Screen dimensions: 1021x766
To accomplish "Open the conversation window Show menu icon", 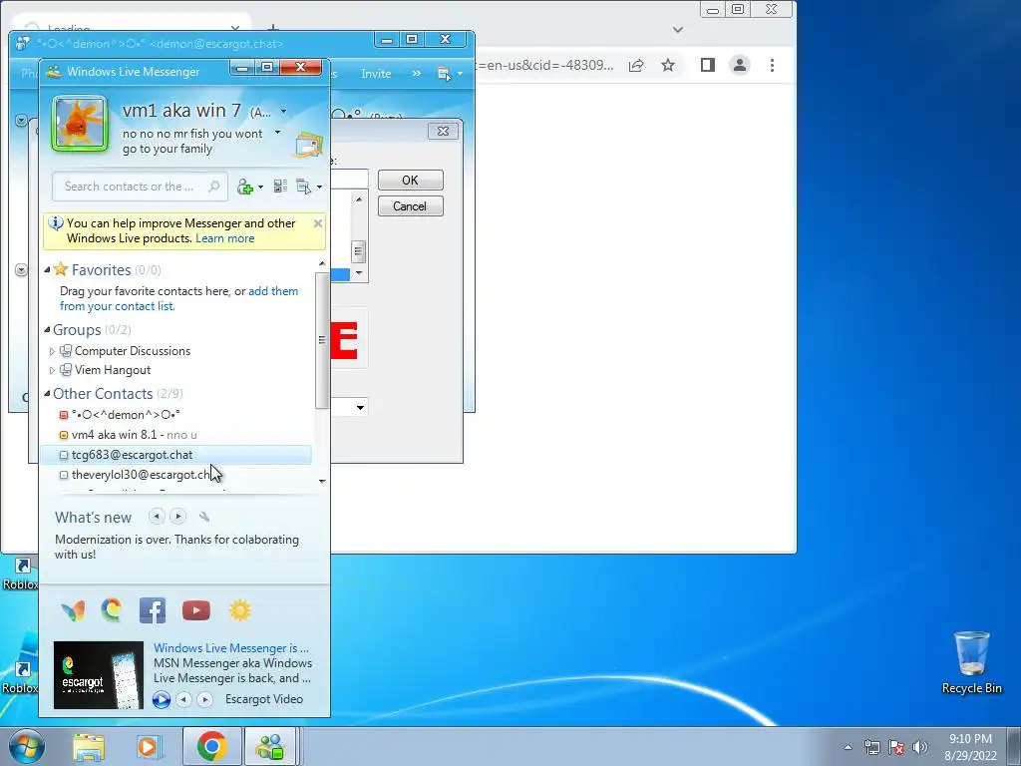I will (x=444, y=74).
